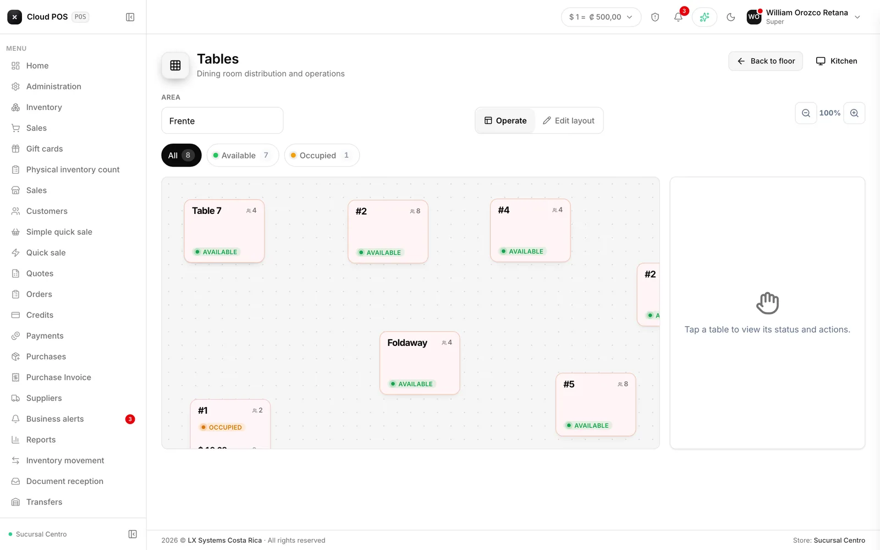The height and width of the screenshot is (550, 880).
Task: Show all 8 tables filter
Action: pos(182,155)
